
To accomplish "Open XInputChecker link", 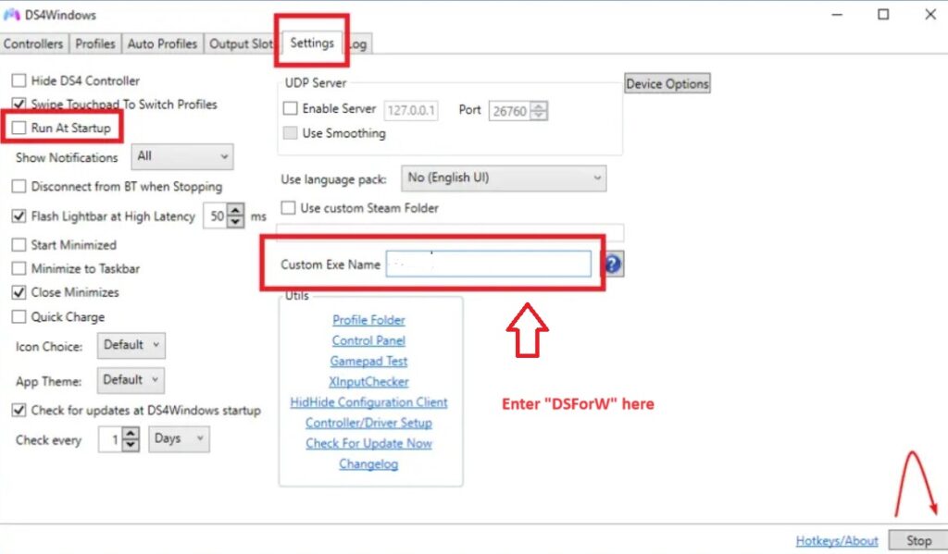I will [368, 382].
